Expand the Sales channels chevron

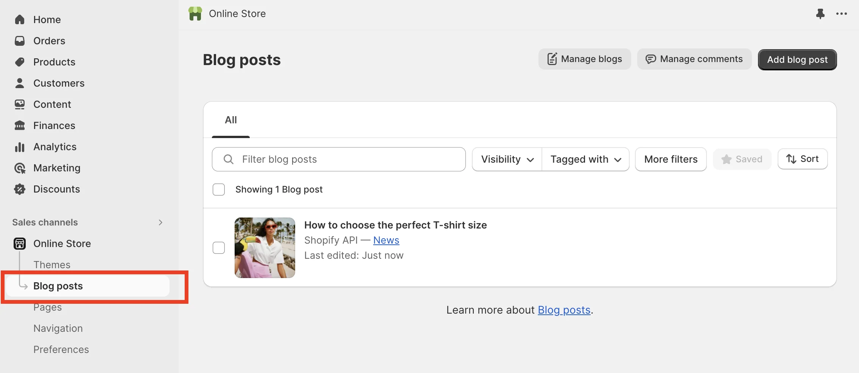point(160,222)
